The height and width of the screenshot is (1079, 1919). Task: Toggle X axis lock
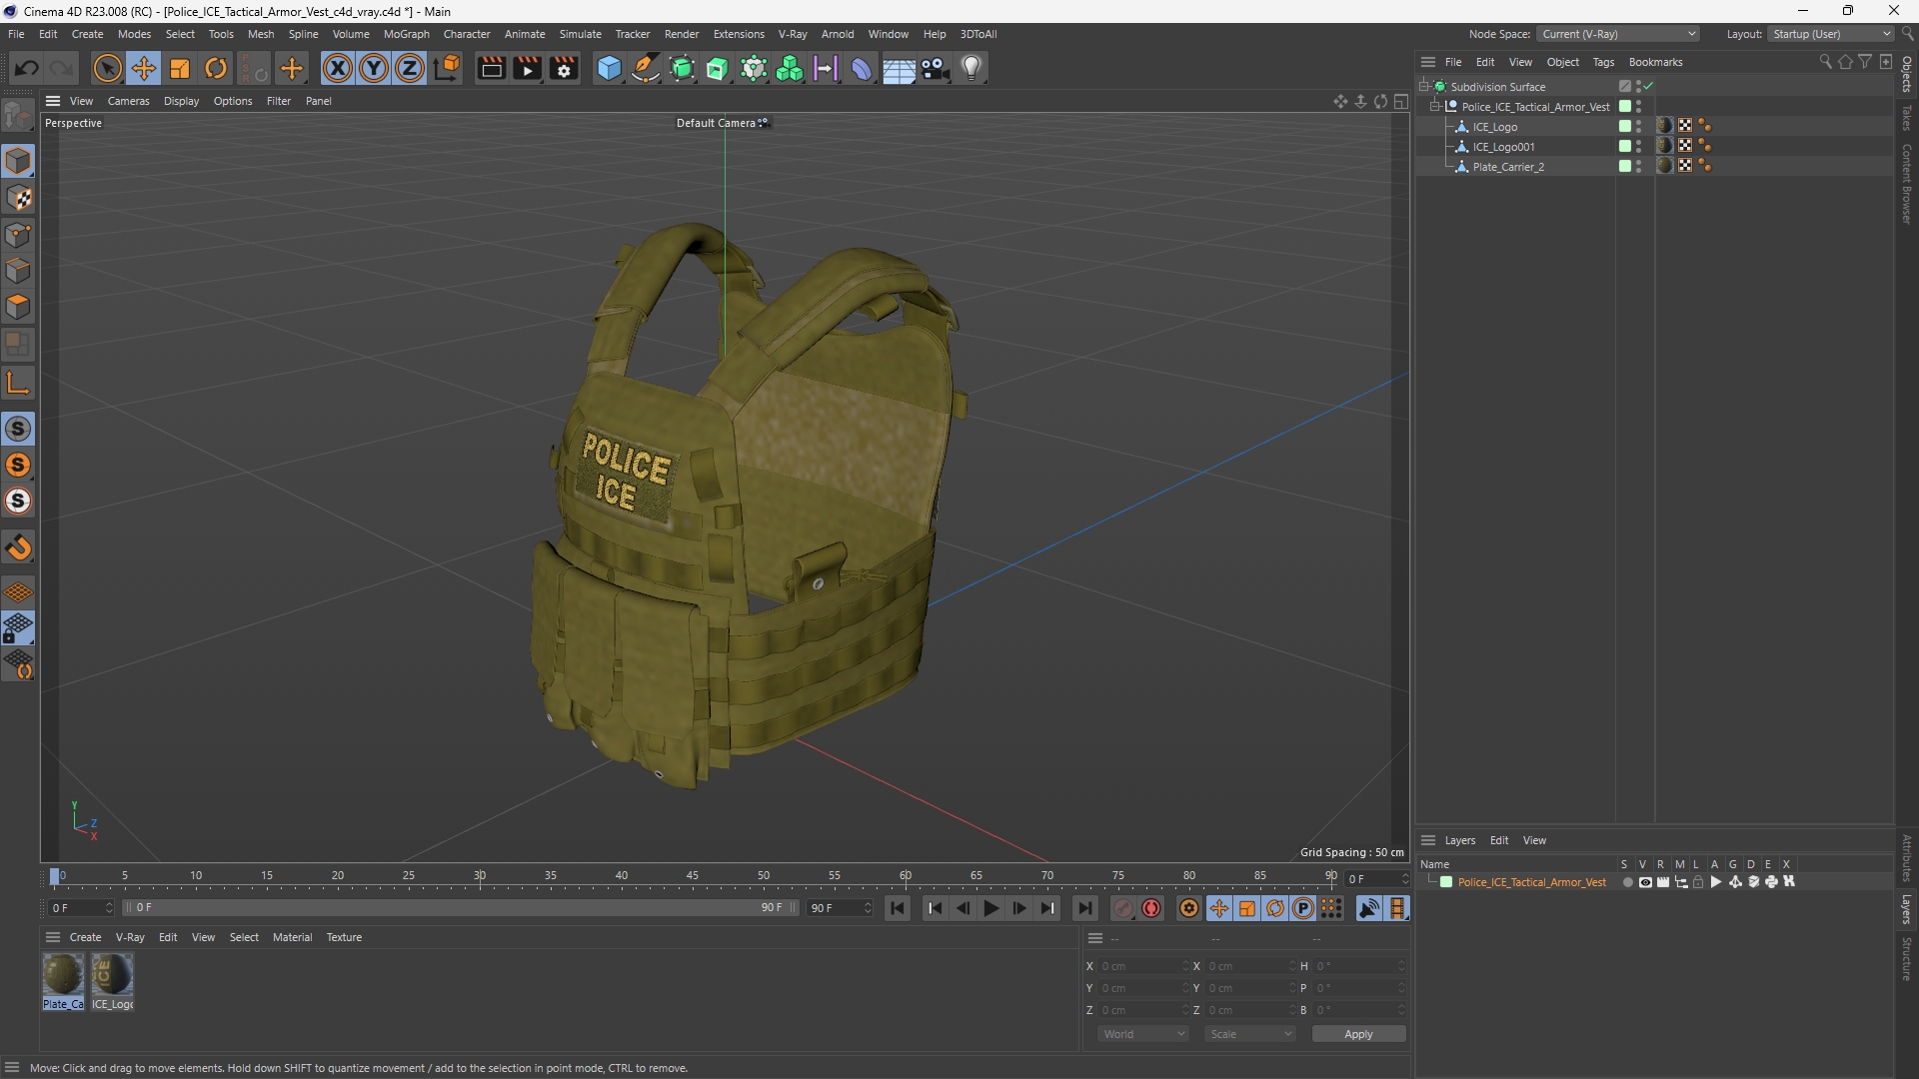[338, 68]
